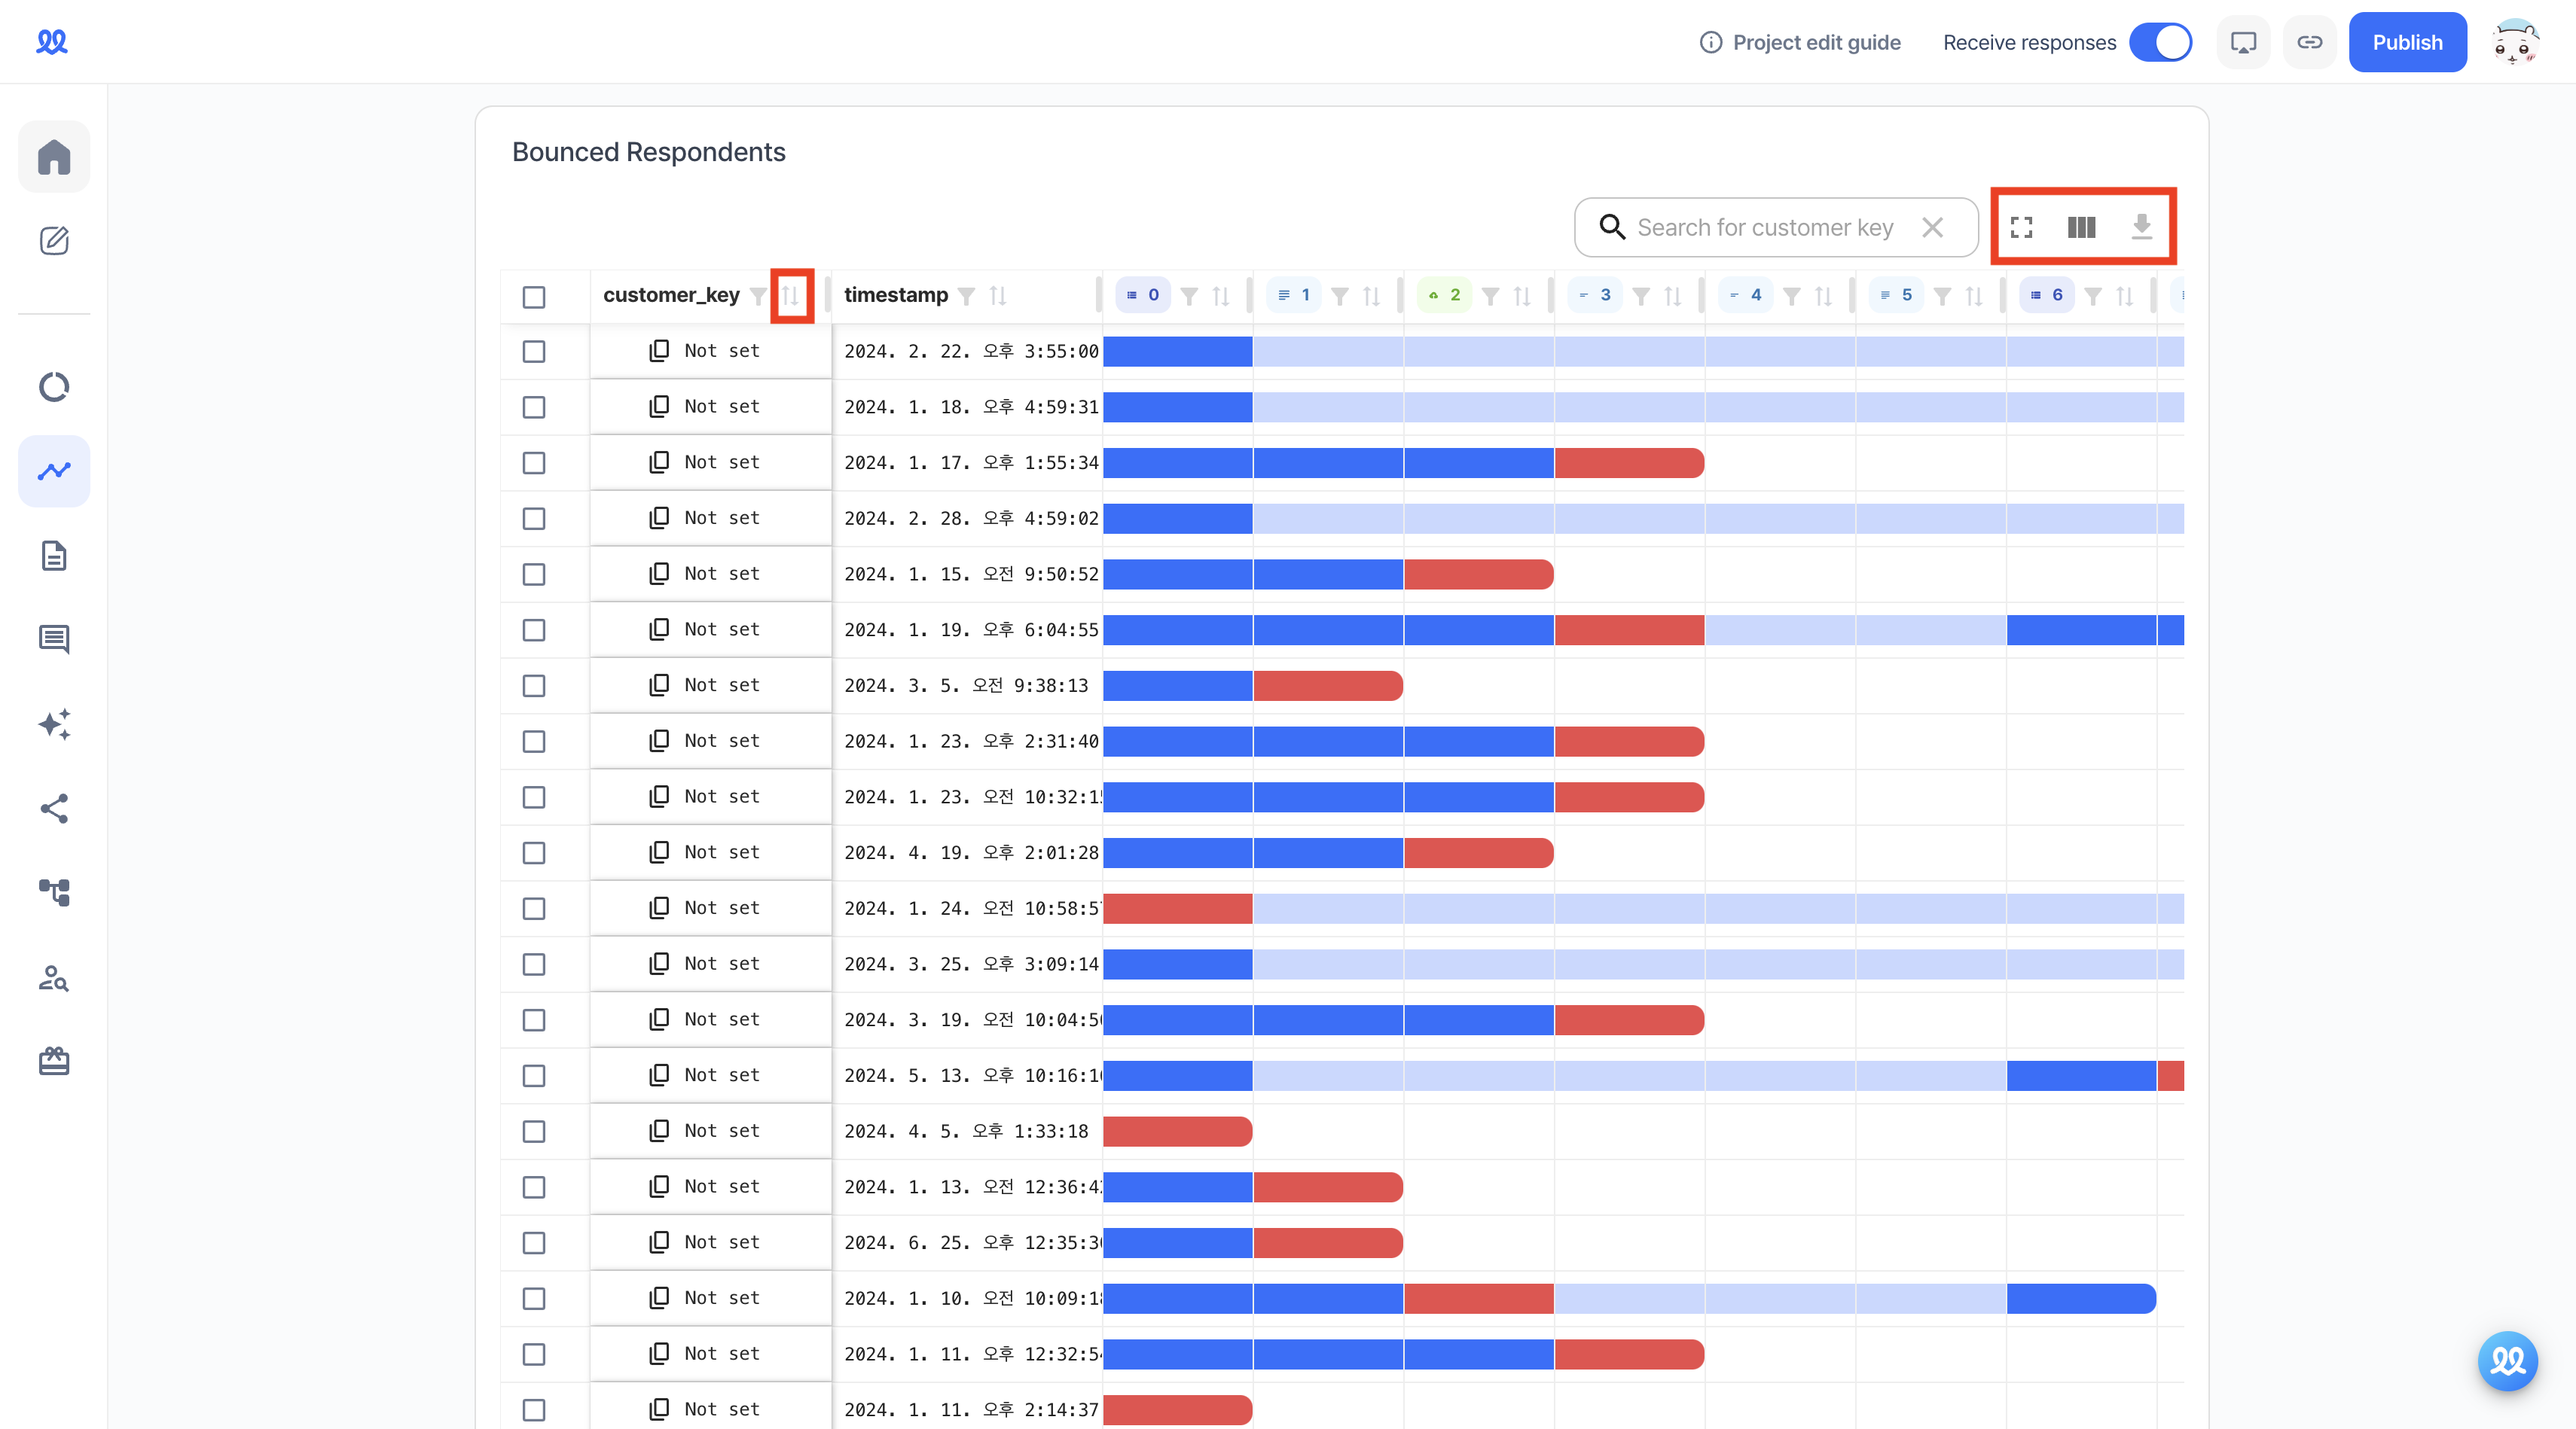The height and width of the screenshot is (1429, 2576).
Task: Click the column 0 header badge
Action: pyautogui.click(x=1143, y=295)
